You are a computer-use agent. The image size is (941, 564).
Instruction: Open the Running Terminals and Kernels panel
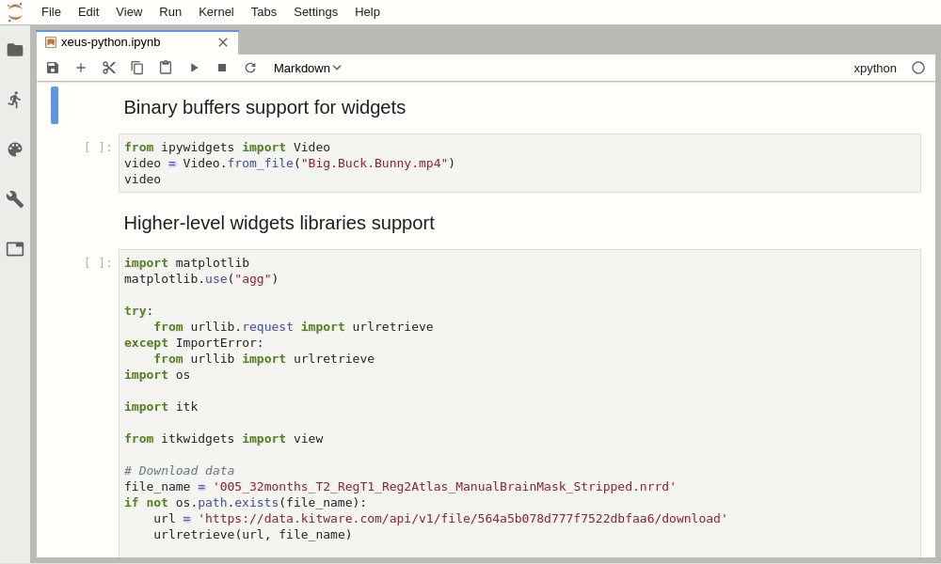15,100
